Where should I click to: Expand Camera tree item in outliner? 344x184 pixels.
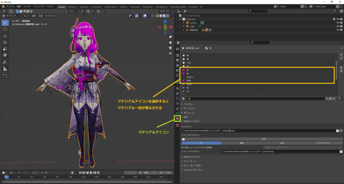184,23
